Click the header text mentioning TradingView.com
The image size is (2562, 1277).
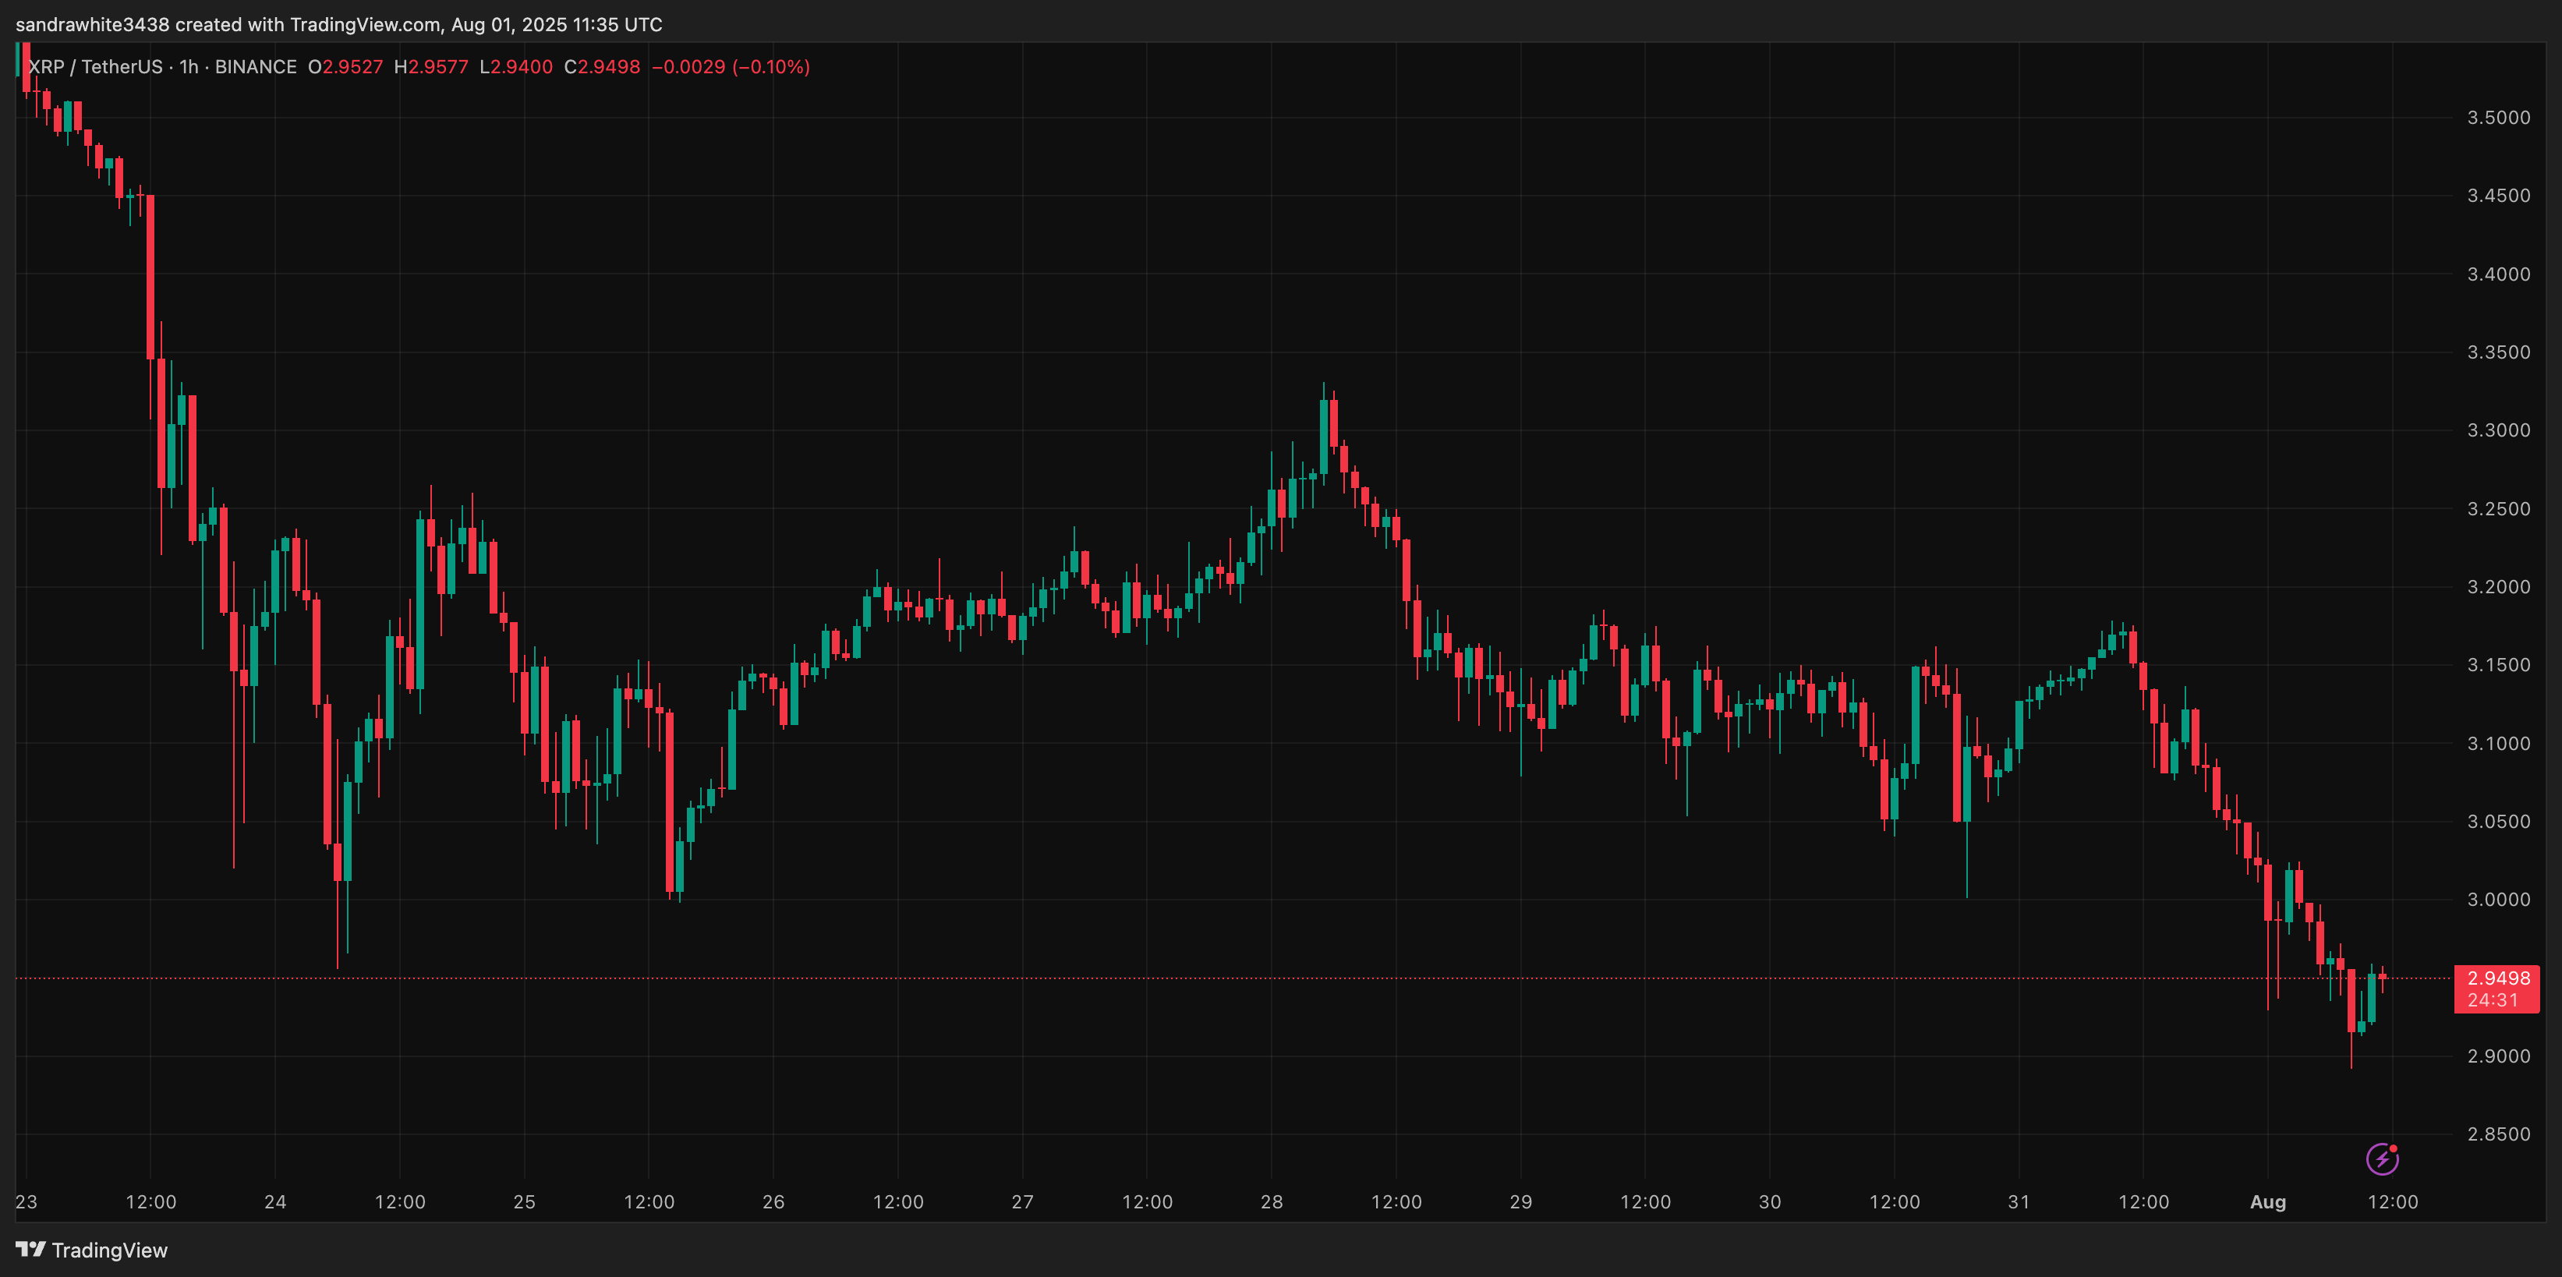tap(338, 24)
